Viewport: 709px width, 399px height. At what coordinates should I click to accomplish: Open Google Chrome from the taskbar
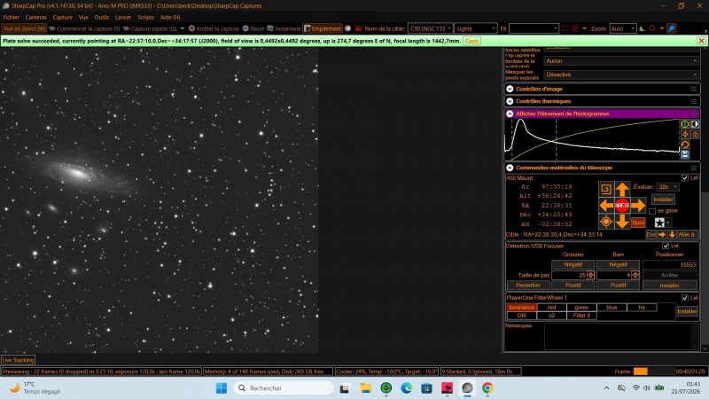coord(487,388)
